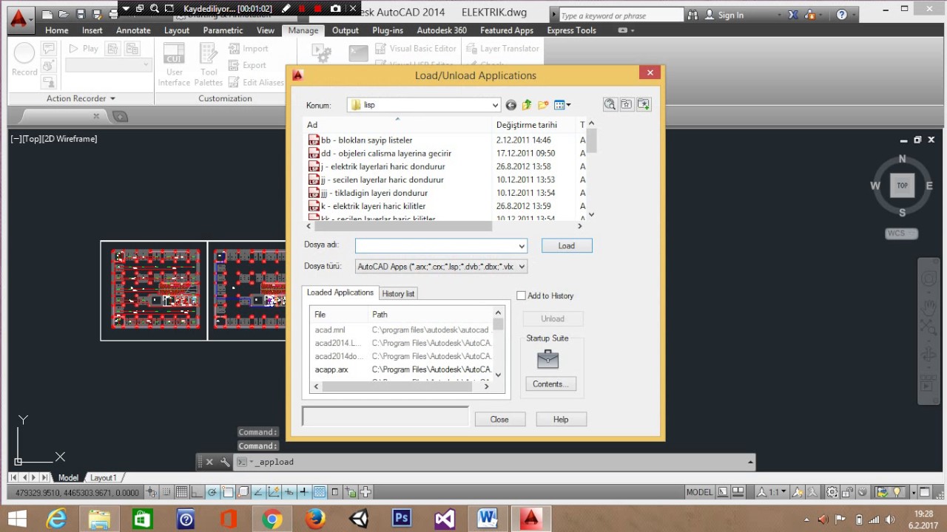The height and width of the screenshot is (532, 947).
Task: Toggle ortho mode in the status bar
Action: pyautogui.click(x=197, y=492)
